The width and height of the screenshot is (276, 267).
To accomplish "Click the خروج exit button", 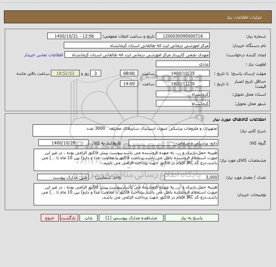I will (49, 218).
